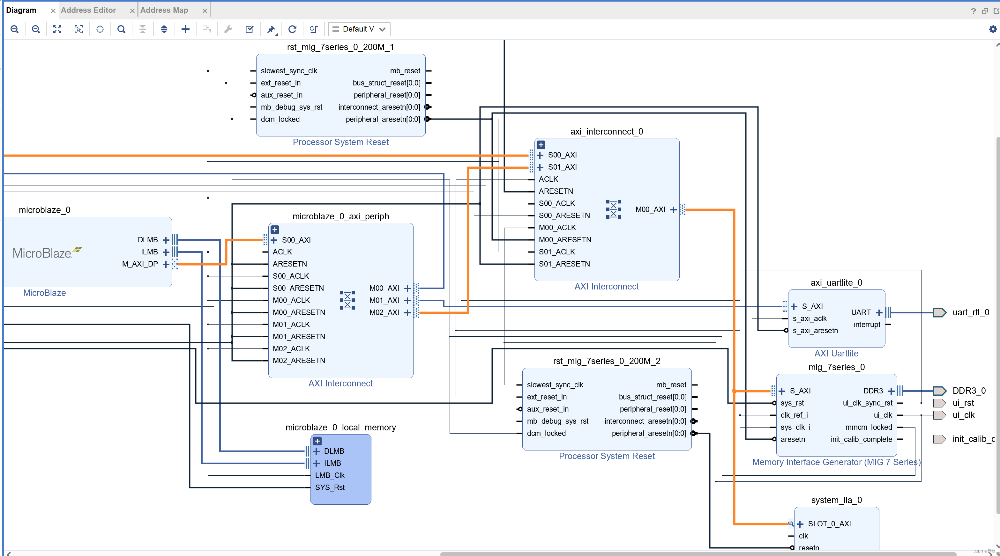Open the diagram Search tool
Viewport: 1000px width, 556px height.
[121, 29]
